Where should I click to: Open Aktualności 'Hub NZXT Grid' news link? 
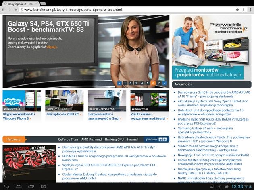pos(210,112)
